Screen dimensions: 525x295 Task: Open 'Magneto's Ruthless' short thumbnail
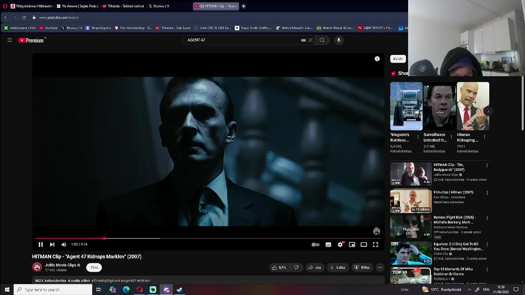(406, 106)
